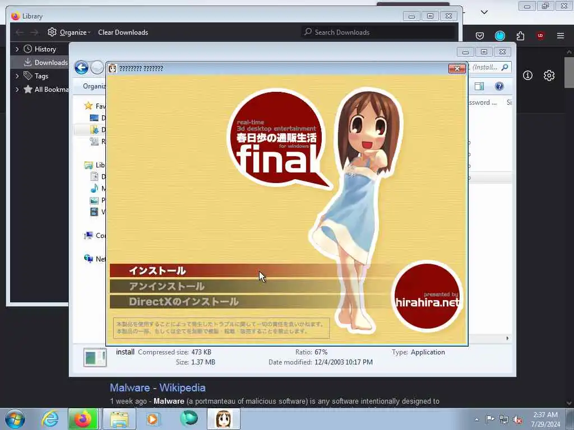Image resolution: width=574 pixels, height=430 pixels.
Task: Toggle the Explorer preview pane icon
Action: pyautogui.click(x=479, y=86)
